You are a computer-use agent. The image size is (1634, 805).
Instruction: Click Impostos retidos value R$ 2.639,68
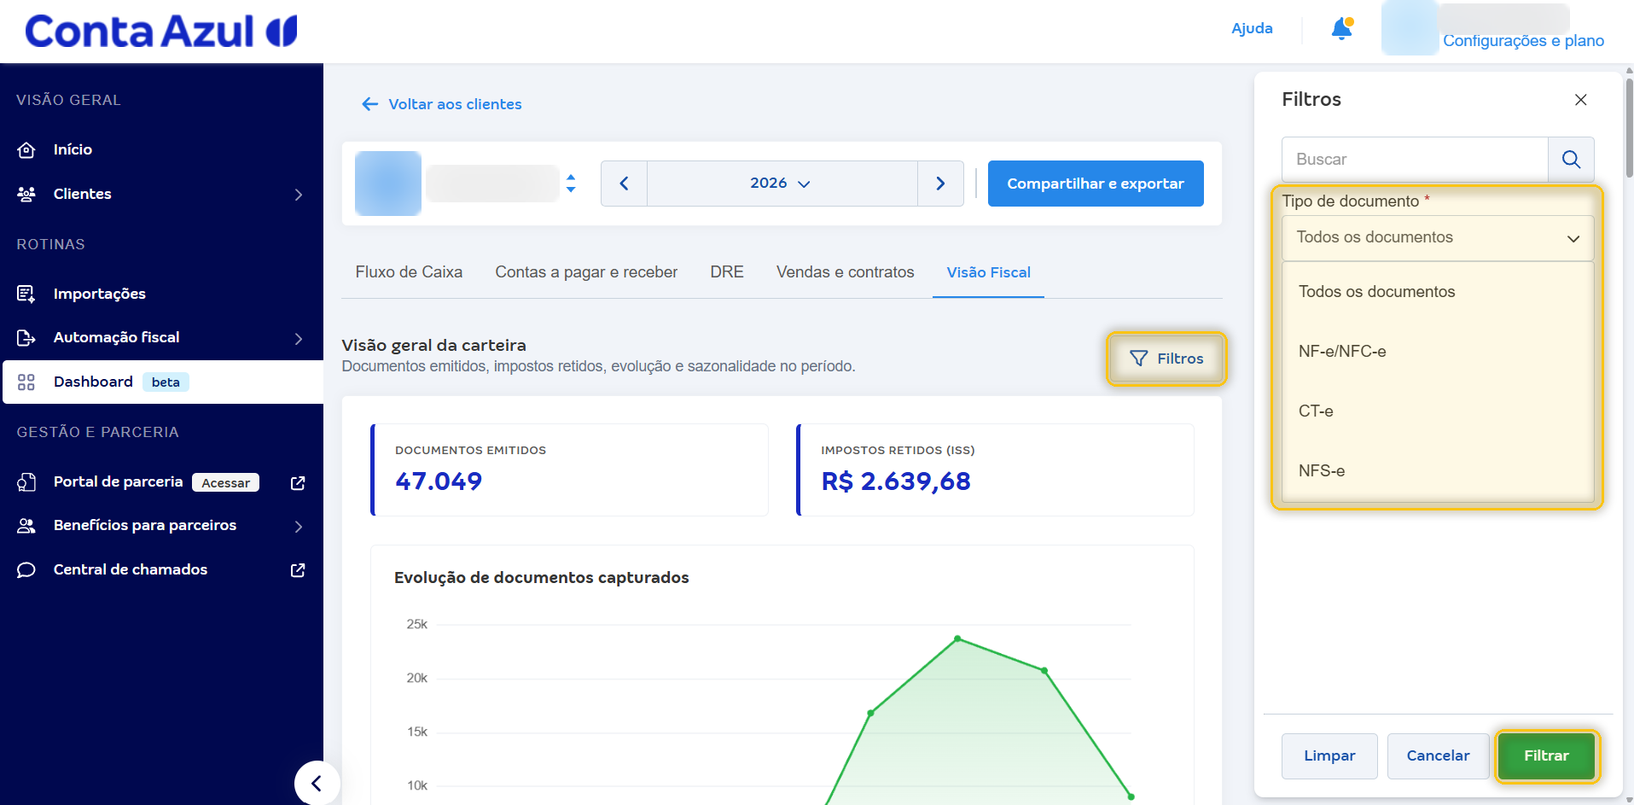pos(896,481)
